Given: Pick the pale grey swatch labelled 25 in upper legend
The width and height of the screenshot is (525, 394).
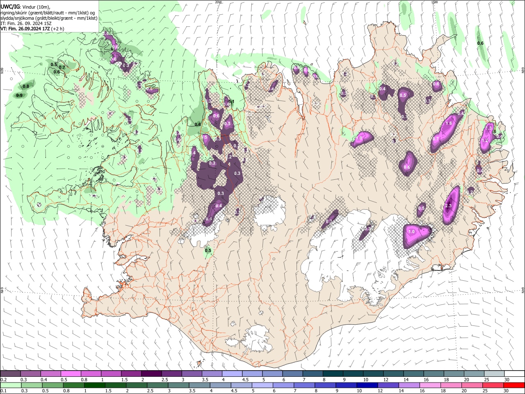Looking at the screenshot, I should point(494,373).
